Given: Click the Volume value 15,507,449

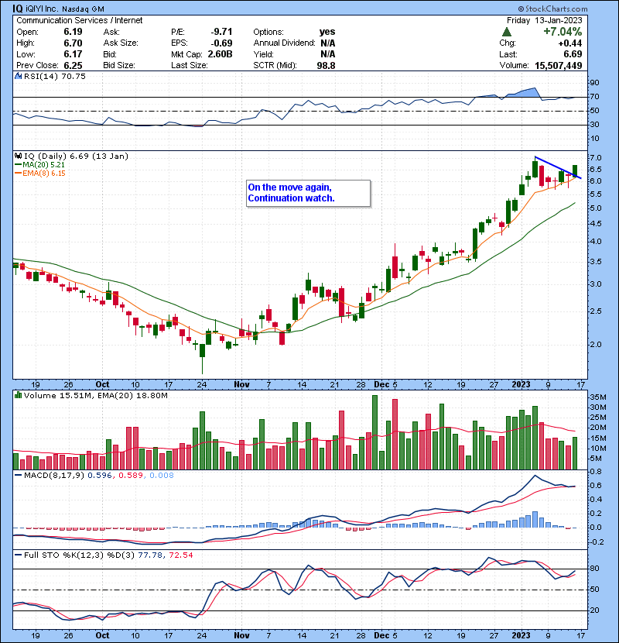Looking at the screenshot, I should coord(559,66).
